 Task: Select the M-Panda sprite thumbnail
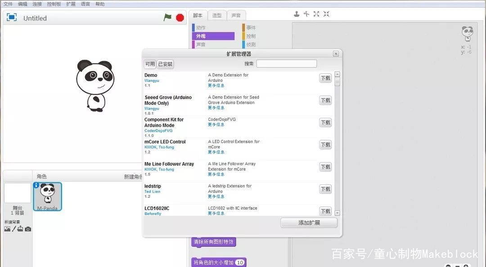47,196
